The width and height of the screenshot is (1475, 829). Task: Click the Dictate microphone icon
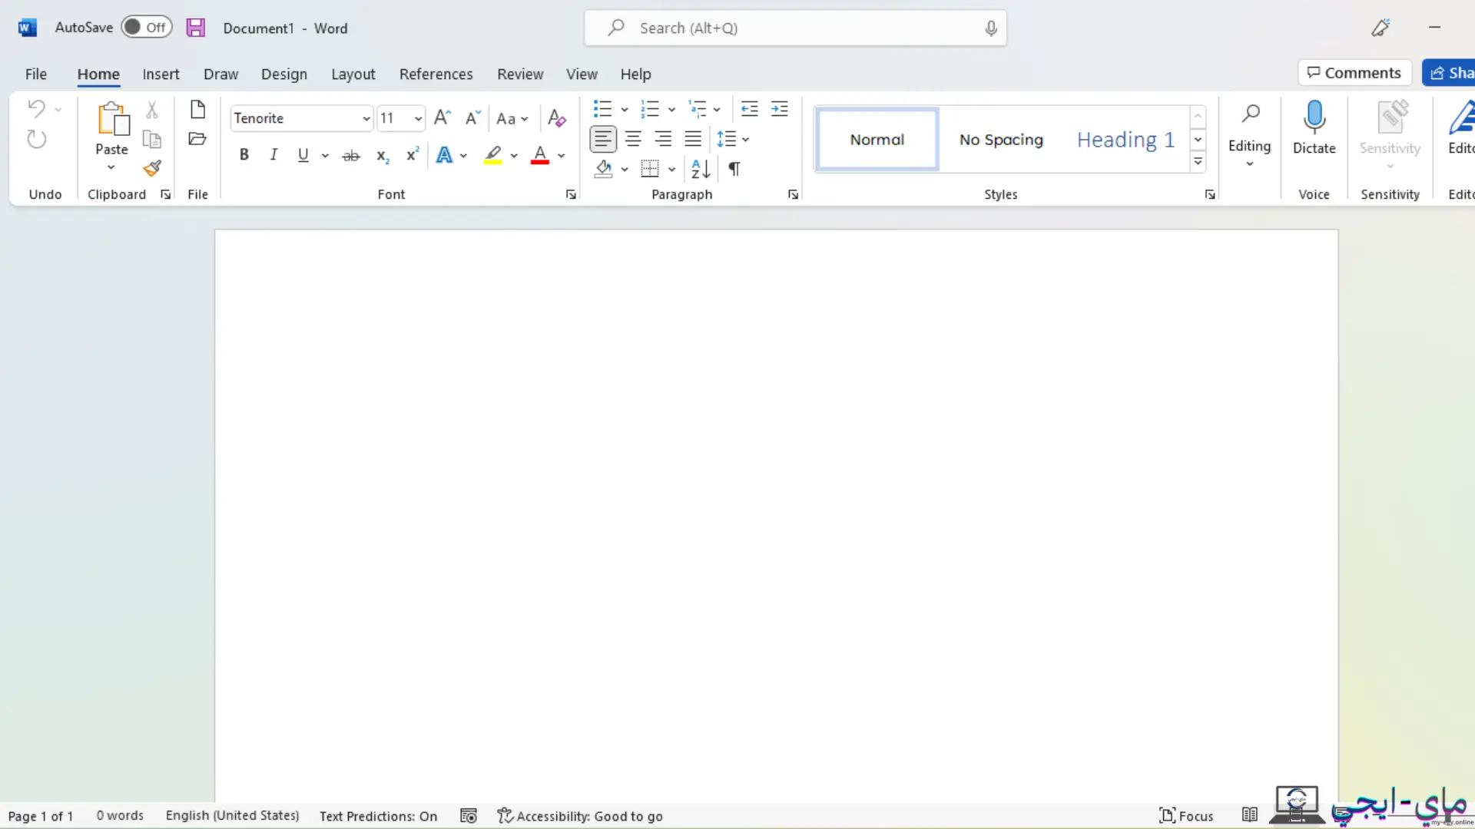pyautogui.click(x=1314, y=117)
